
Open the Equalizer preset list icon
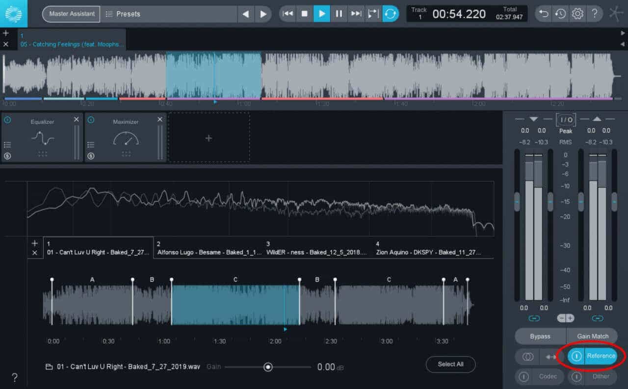point(7,145)
